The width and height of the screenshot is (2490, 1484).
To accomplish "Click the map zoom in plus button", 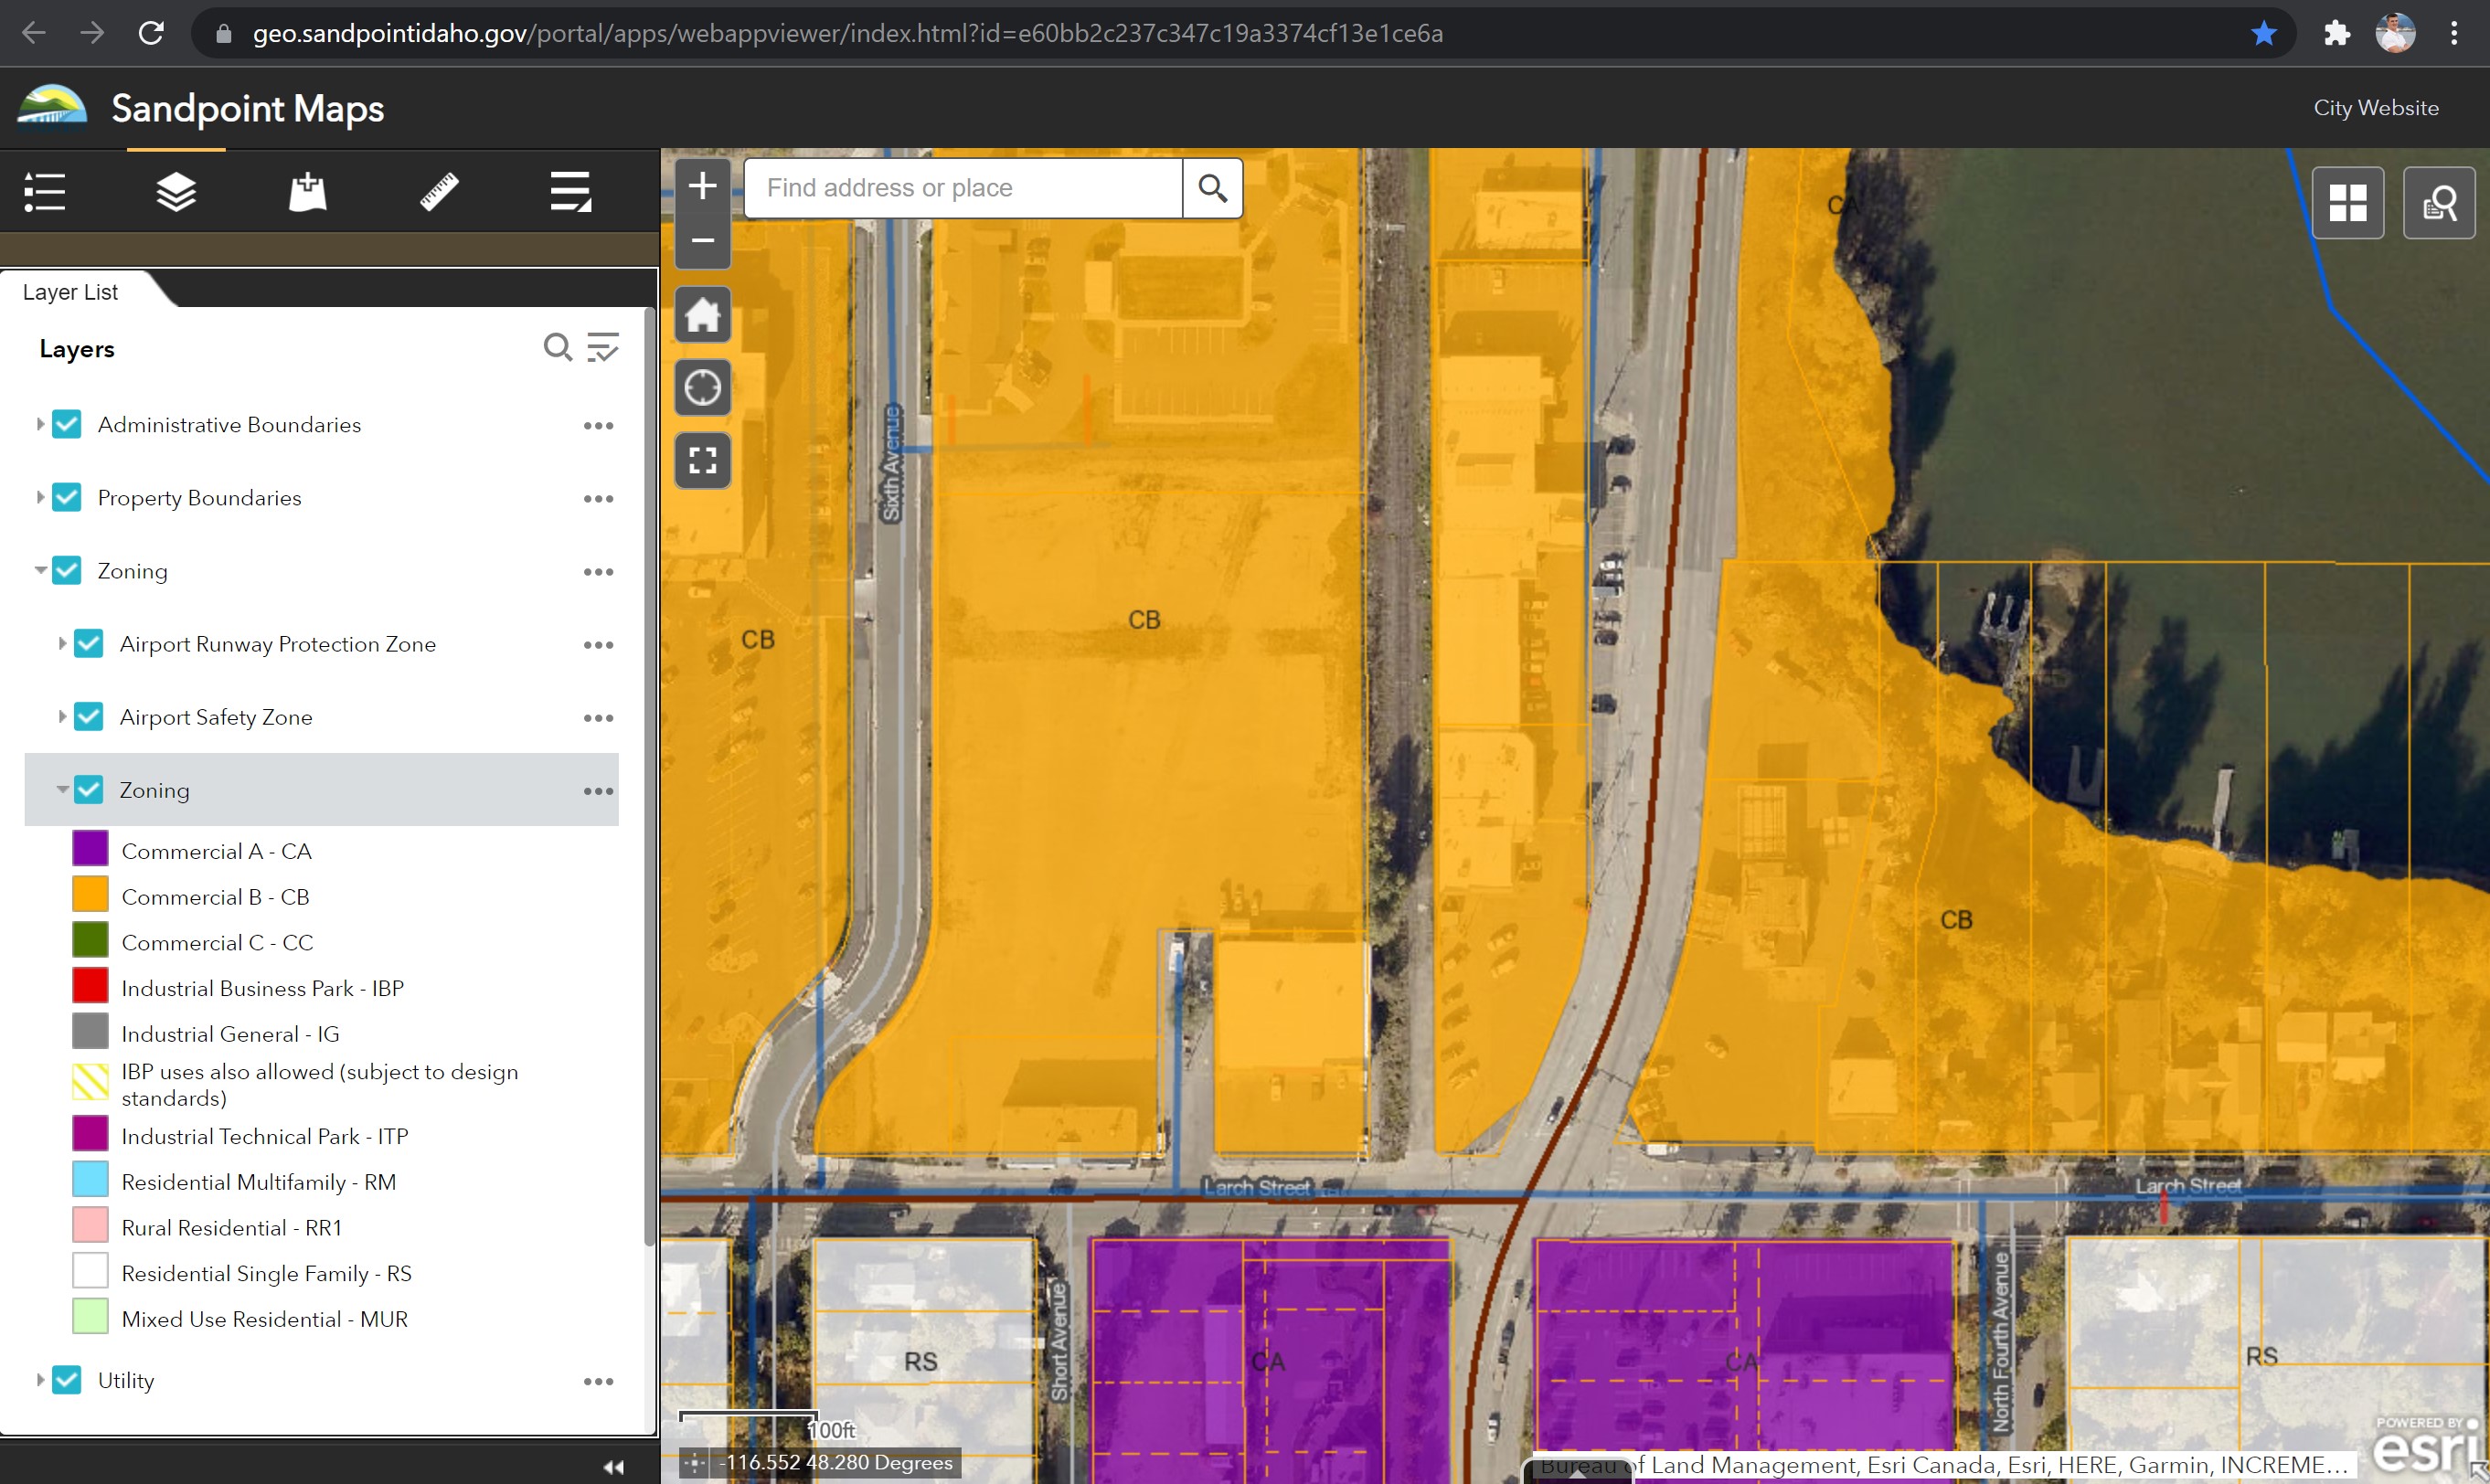I will click(x=702, y=186).
